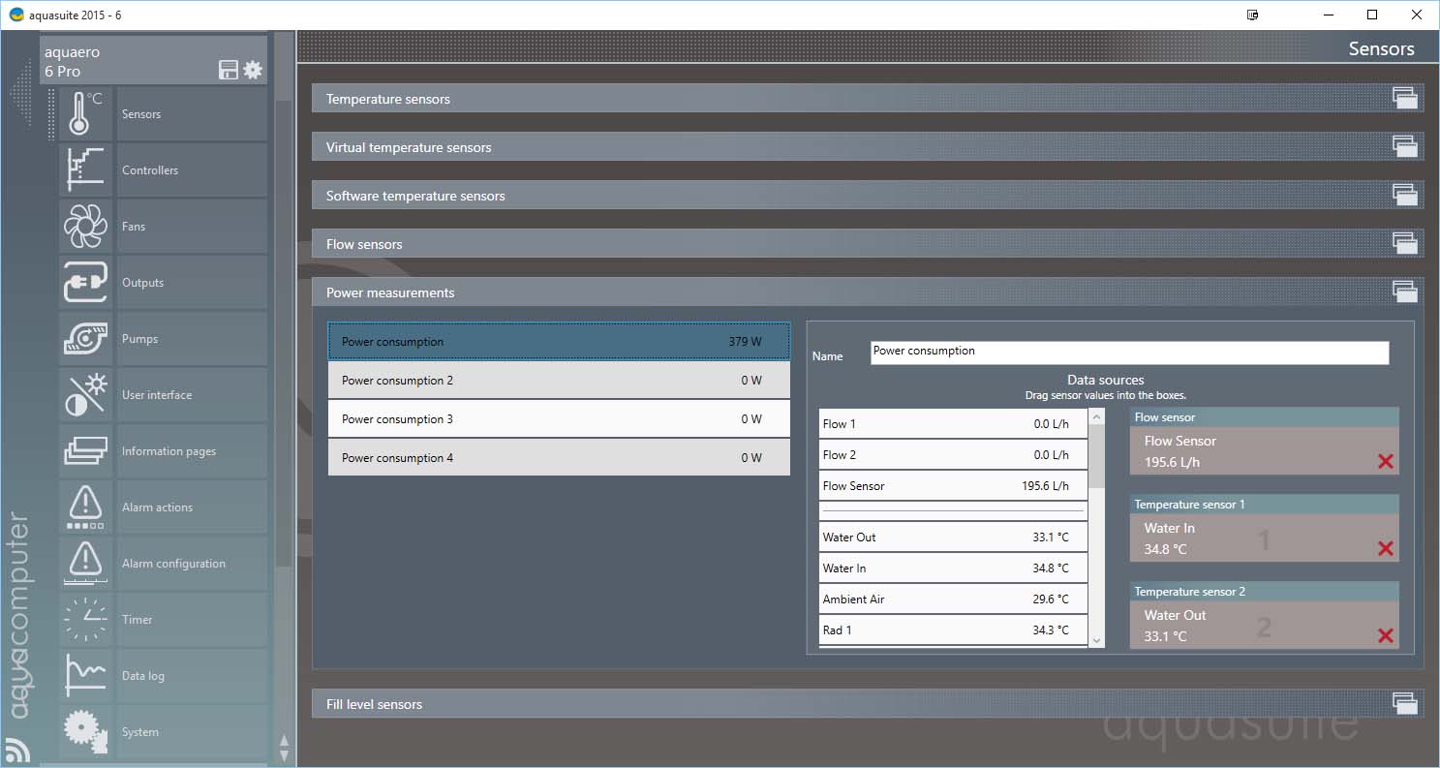Expand the Fill level sensors section
Viewport: 1440px width, 768px height.
click(x=1404, y=703)
